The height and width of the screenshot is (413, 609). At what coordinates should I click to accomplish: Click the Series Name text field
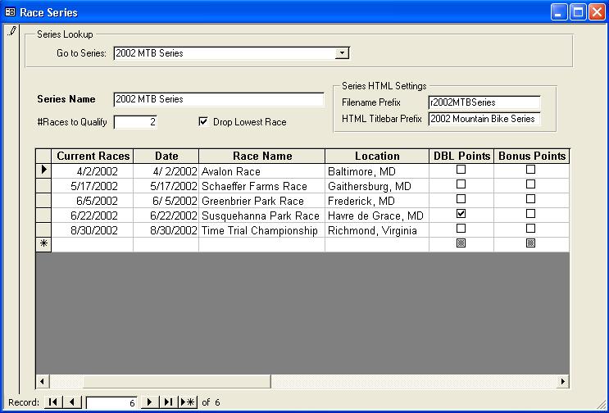[219, 99]
